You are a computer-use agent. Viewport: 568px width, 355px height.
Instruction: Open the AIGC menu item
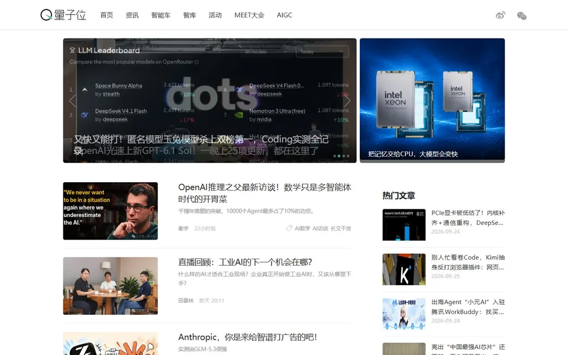click(x=285, y=15)
